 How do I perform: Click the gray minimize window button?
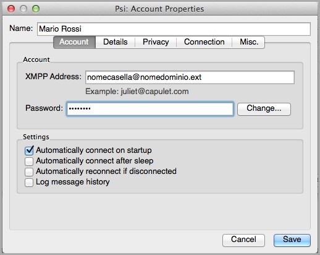pos(23,9)
